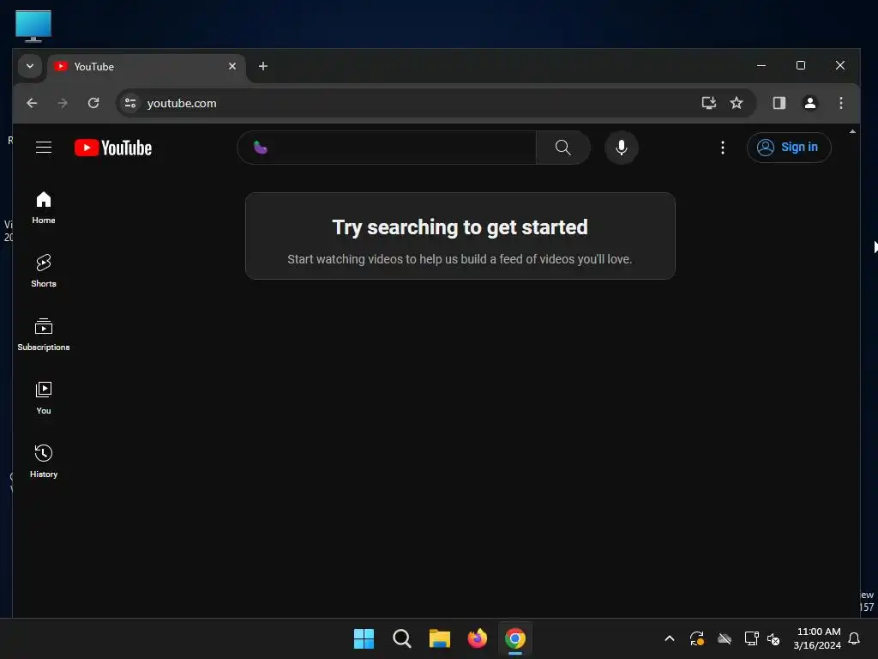Click the YouTube logo

coord(113,148)
